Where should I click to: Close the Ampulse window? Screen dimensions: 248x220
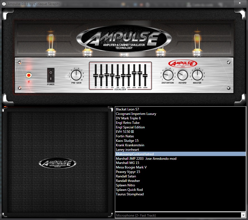(240, 3)
